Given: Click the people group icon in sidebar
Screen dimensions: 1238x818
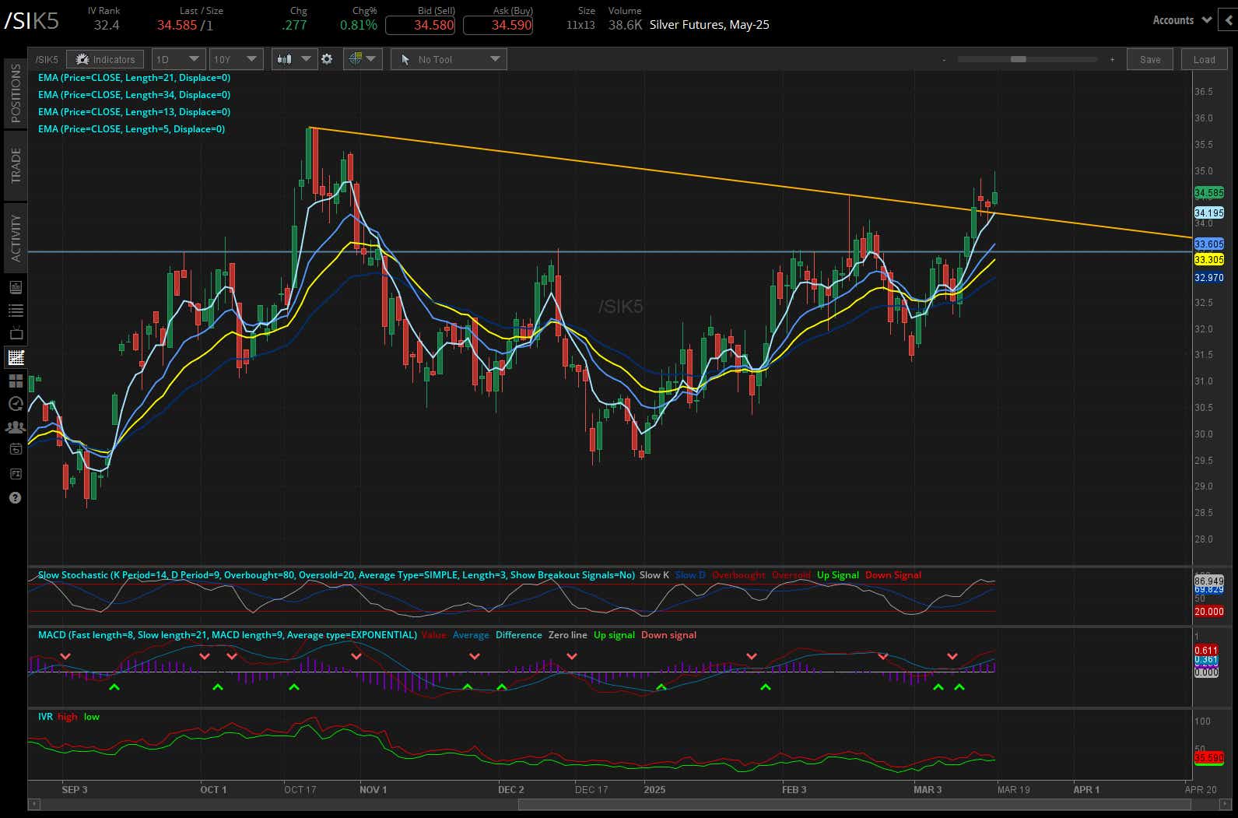Looking at the screenshot, I should [16, 427].
